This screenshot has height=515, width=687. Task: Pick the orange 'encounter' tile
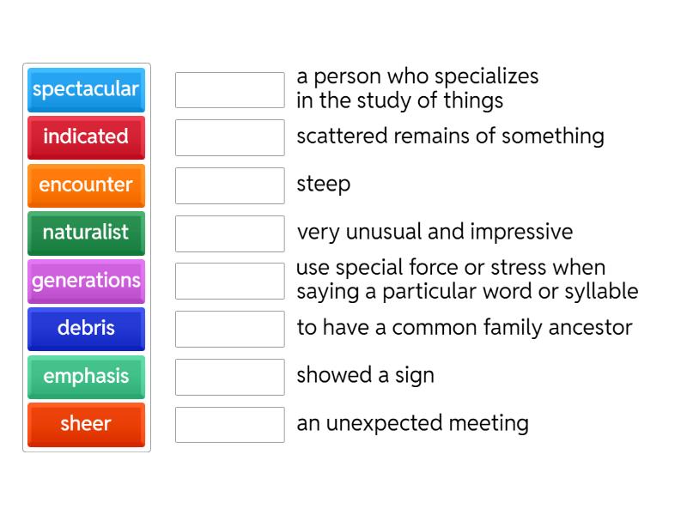point(86,185)
